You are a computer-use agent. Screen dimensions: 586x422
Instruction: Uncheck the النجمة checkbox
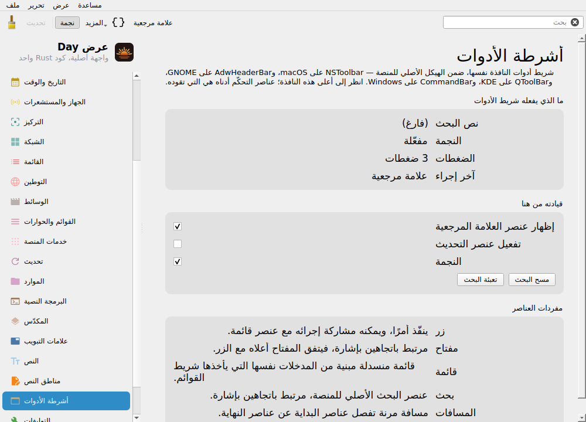178,261
